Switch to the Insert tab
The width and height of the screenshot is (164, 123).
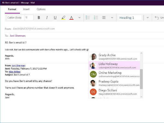[27, 9]
